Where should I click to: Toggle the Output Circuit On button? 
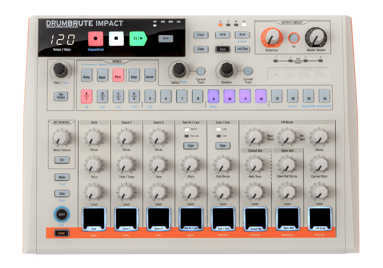click(x=293, y=38)
